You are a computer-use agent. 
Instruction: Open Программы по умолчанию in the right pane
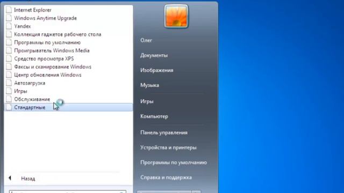pos(173,162)
